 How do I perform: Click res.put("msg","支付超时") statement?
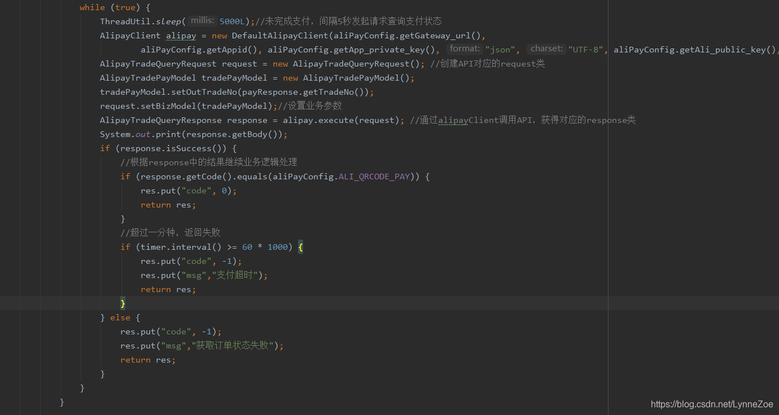204,275
